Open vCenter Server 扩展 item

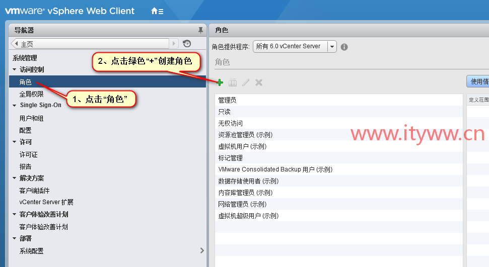(x=46, y=202)
